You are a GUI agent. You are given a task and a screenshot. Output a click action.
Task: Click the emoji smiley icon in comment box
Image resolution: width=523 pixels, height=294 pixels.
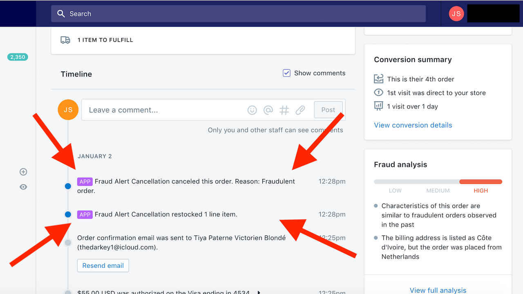point(252,110)
